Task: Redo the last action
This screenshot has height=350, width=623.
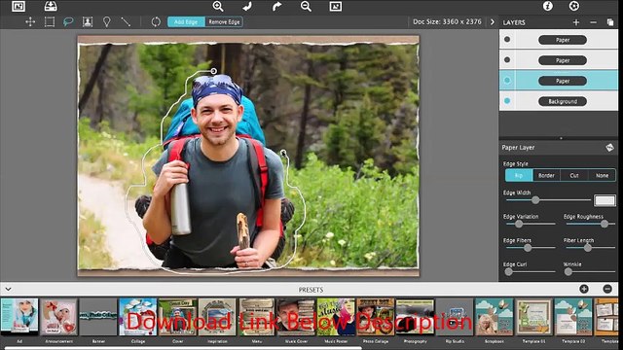Action: pyautogui.click(x=276, y=6)
